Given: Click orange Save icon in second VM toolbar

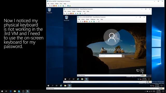Looking at the screenshot, I should pos(73,13).
